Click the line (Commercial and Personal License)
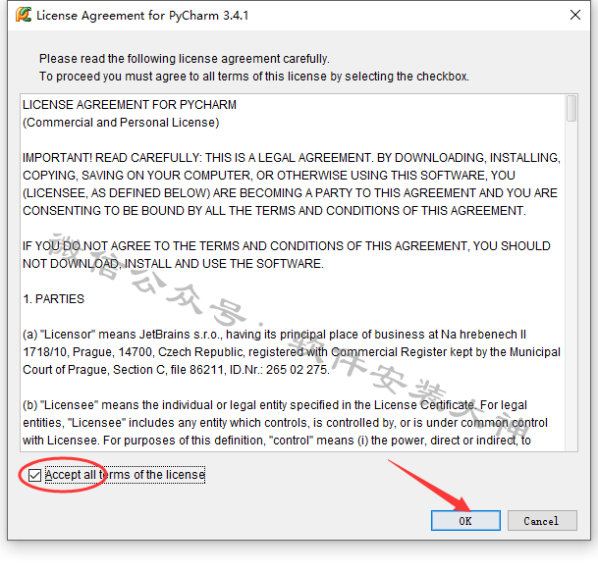This screenshot has width=598, height=573. (121, 123)
